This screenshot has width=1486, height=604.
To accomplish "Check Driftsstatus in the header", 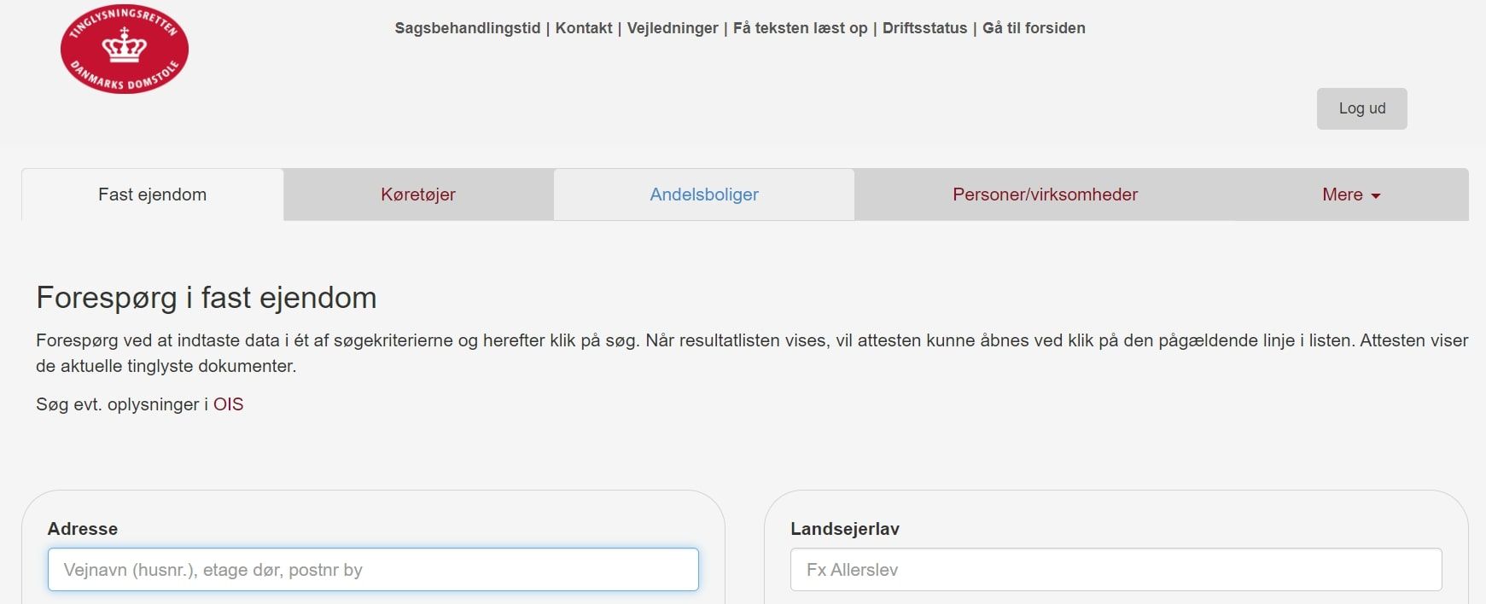I will click(x=924, y=28).
